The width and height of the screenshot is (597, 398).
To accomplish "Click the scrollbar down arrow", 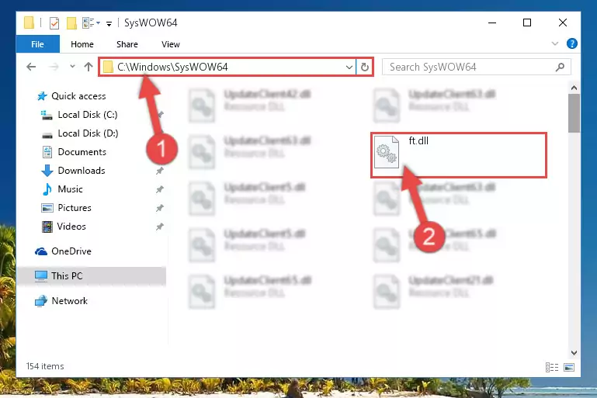I will coord(574,353).
